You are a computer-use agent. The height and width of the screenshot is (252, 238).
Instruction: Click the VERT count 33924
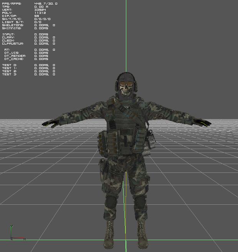(40, 10)
